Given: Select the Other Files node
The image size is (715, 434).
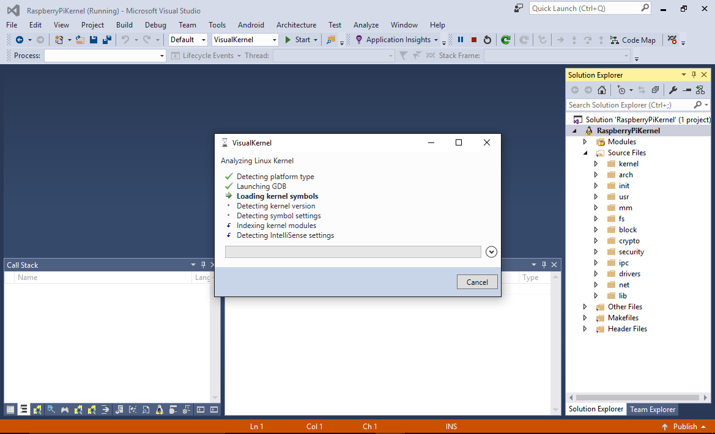Looking at the screenshot, I should coord(624,307).
